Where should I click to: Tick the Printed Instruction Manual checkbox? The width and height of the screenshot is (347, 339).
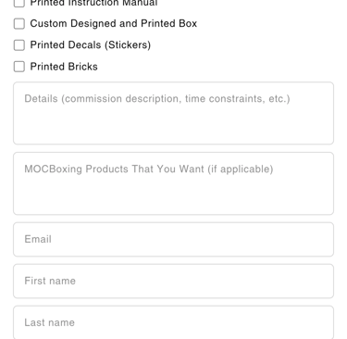[19, 3]
